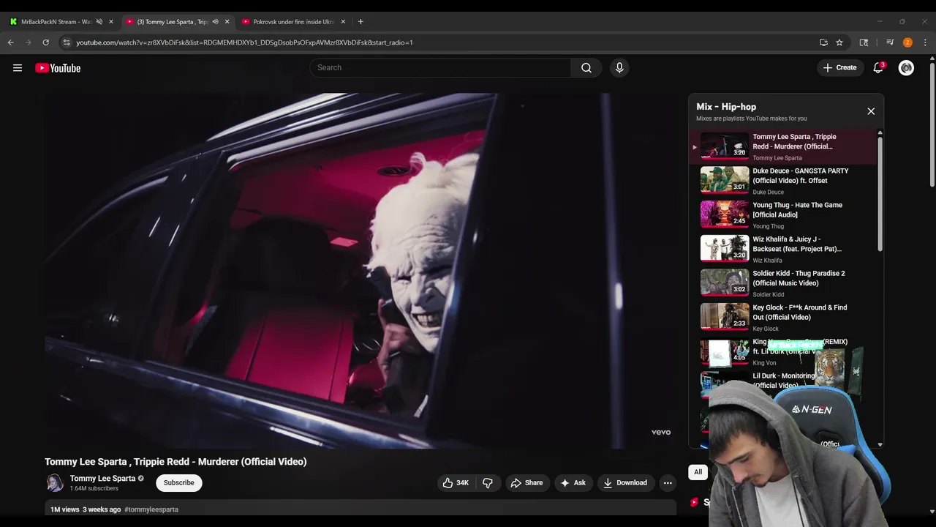936x527 pixels.
Task: Click the Share button
Action: 526,482
